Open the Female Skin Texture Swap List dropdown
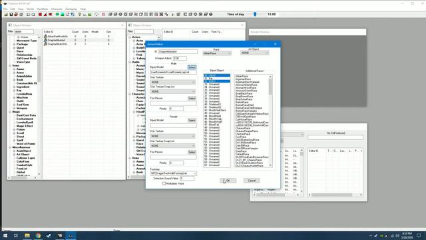426x240 pixels. (173, 145)
